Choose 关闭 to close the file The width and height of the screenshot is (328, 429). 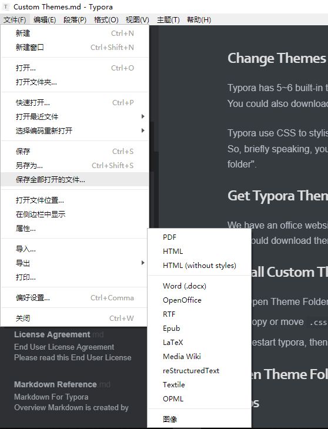(x=75, y=318)
